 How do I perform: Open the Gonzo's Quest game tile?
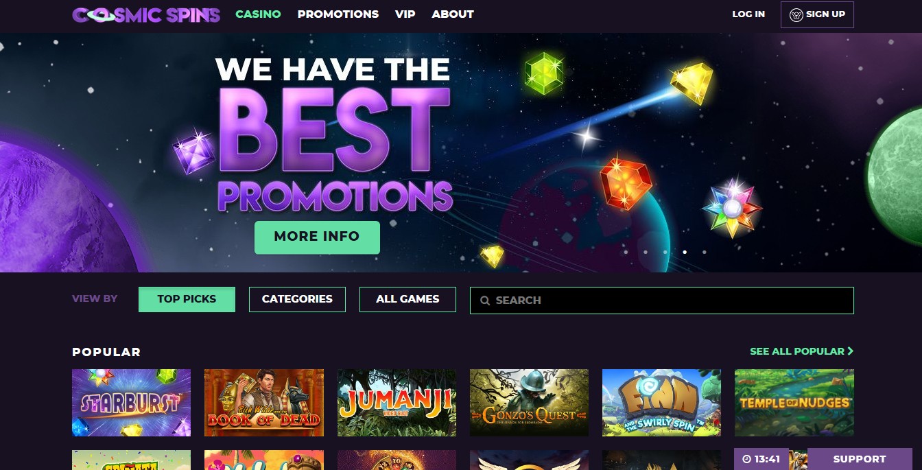click(529, 403)
